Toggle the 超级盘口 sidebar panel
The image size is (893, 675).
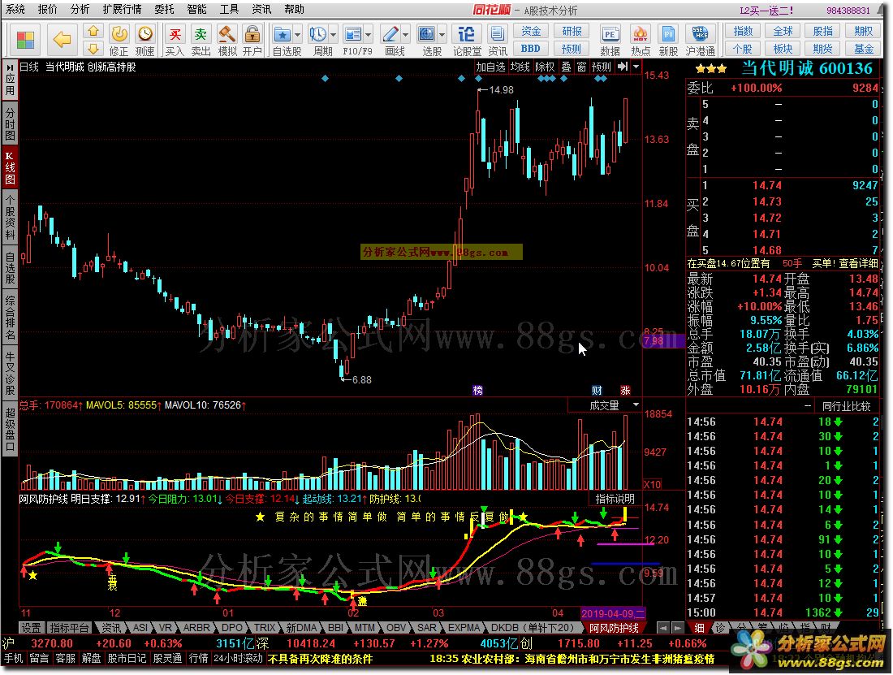click(10, 429)
